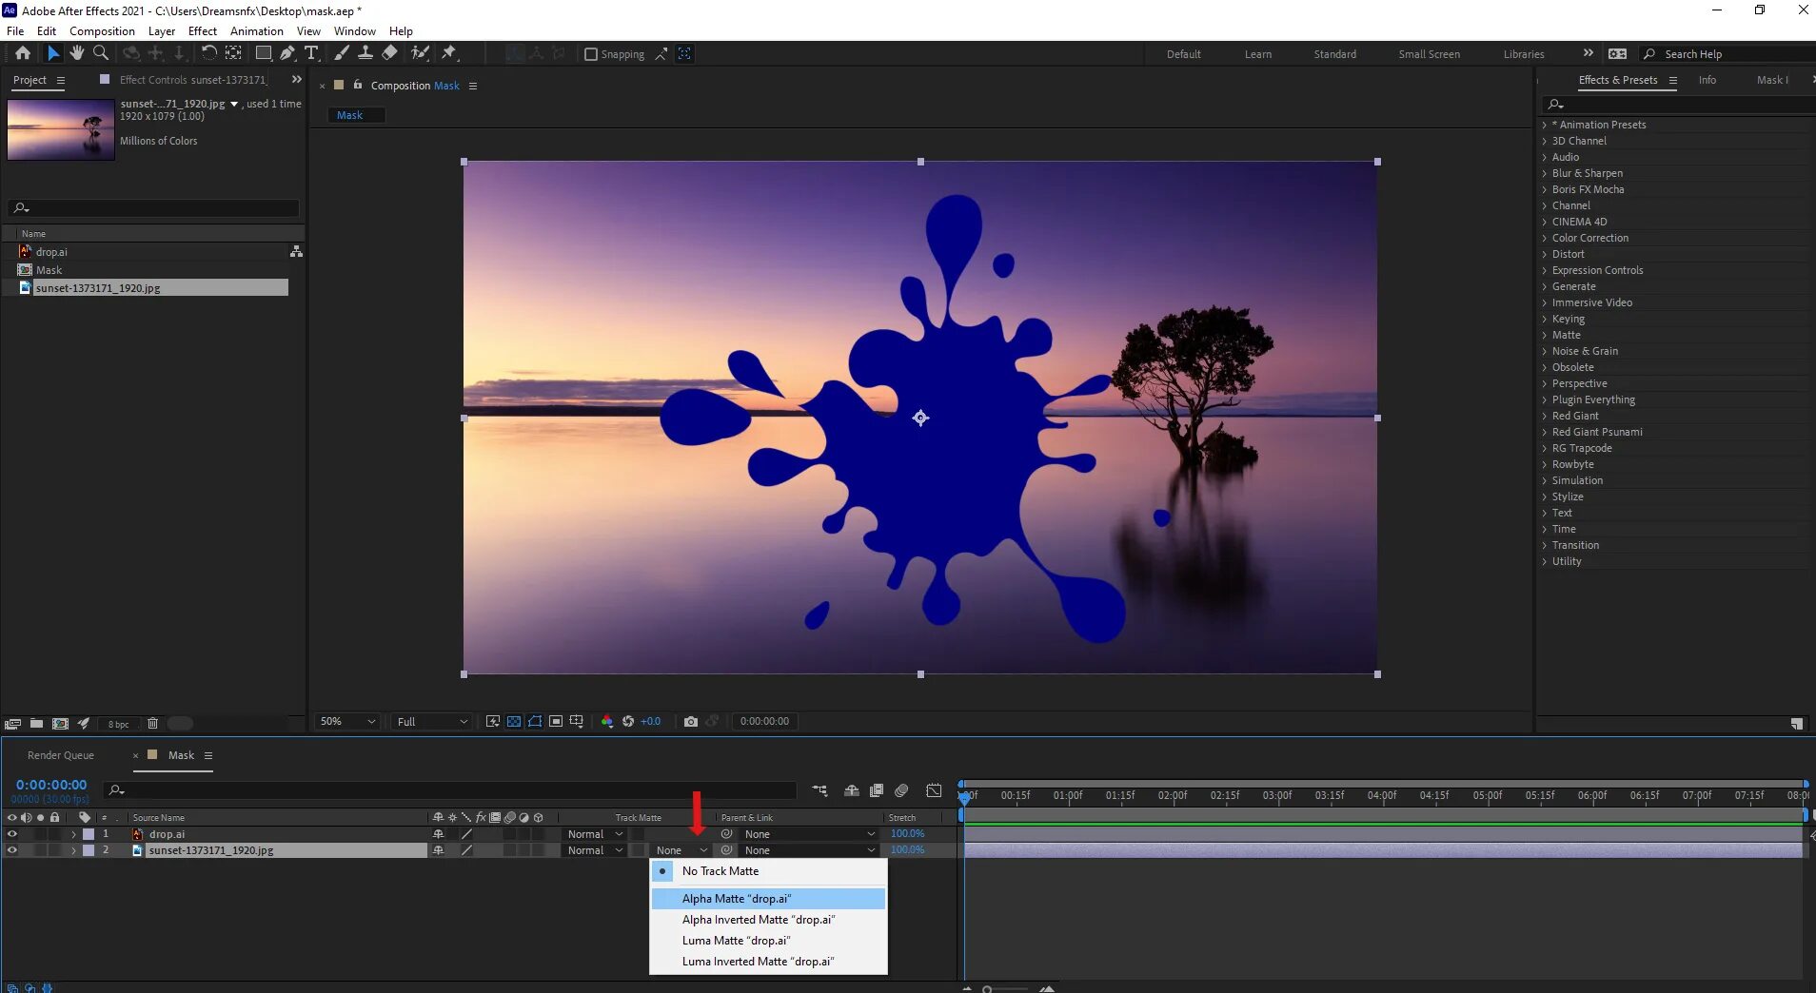Select the Eraser tool
This screenshot has height=993, width=1816.
coord(390,53)
